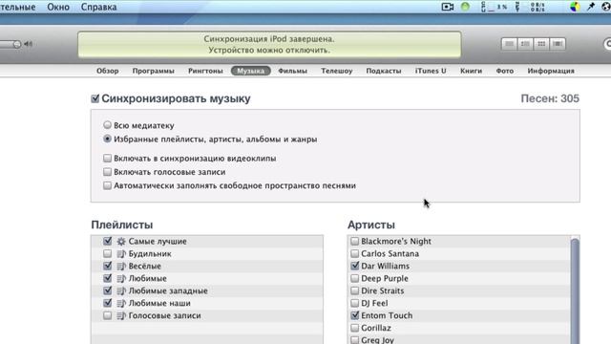Image resolution: width=611 pixels, height=344 pixels.
Task: Open the Справка menu
Action: coord(98,7)
